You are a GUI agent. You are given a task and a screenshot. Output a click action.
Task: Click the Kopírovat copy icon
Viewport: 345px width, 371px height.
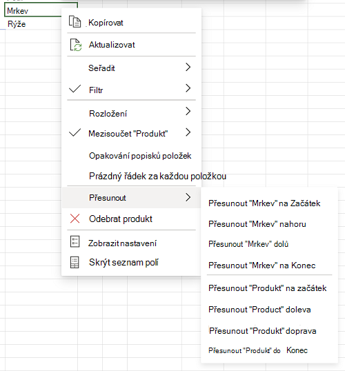(x=75, y=22)
